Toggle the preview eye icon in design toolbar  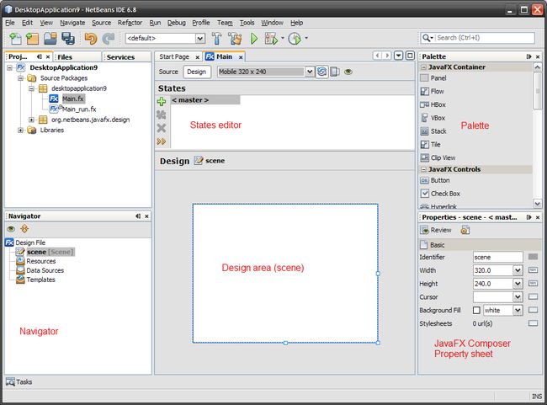(348, 72)
